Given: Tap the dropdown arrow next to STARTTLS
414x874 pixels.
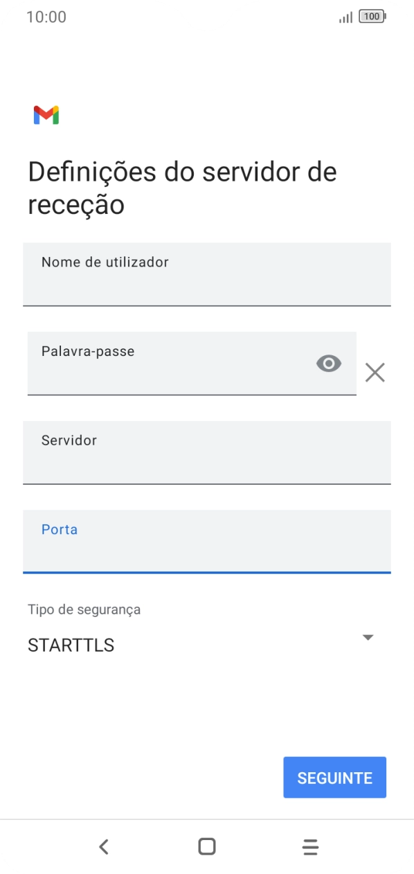Looking at the screenshot, I should (x=368, y=637).
